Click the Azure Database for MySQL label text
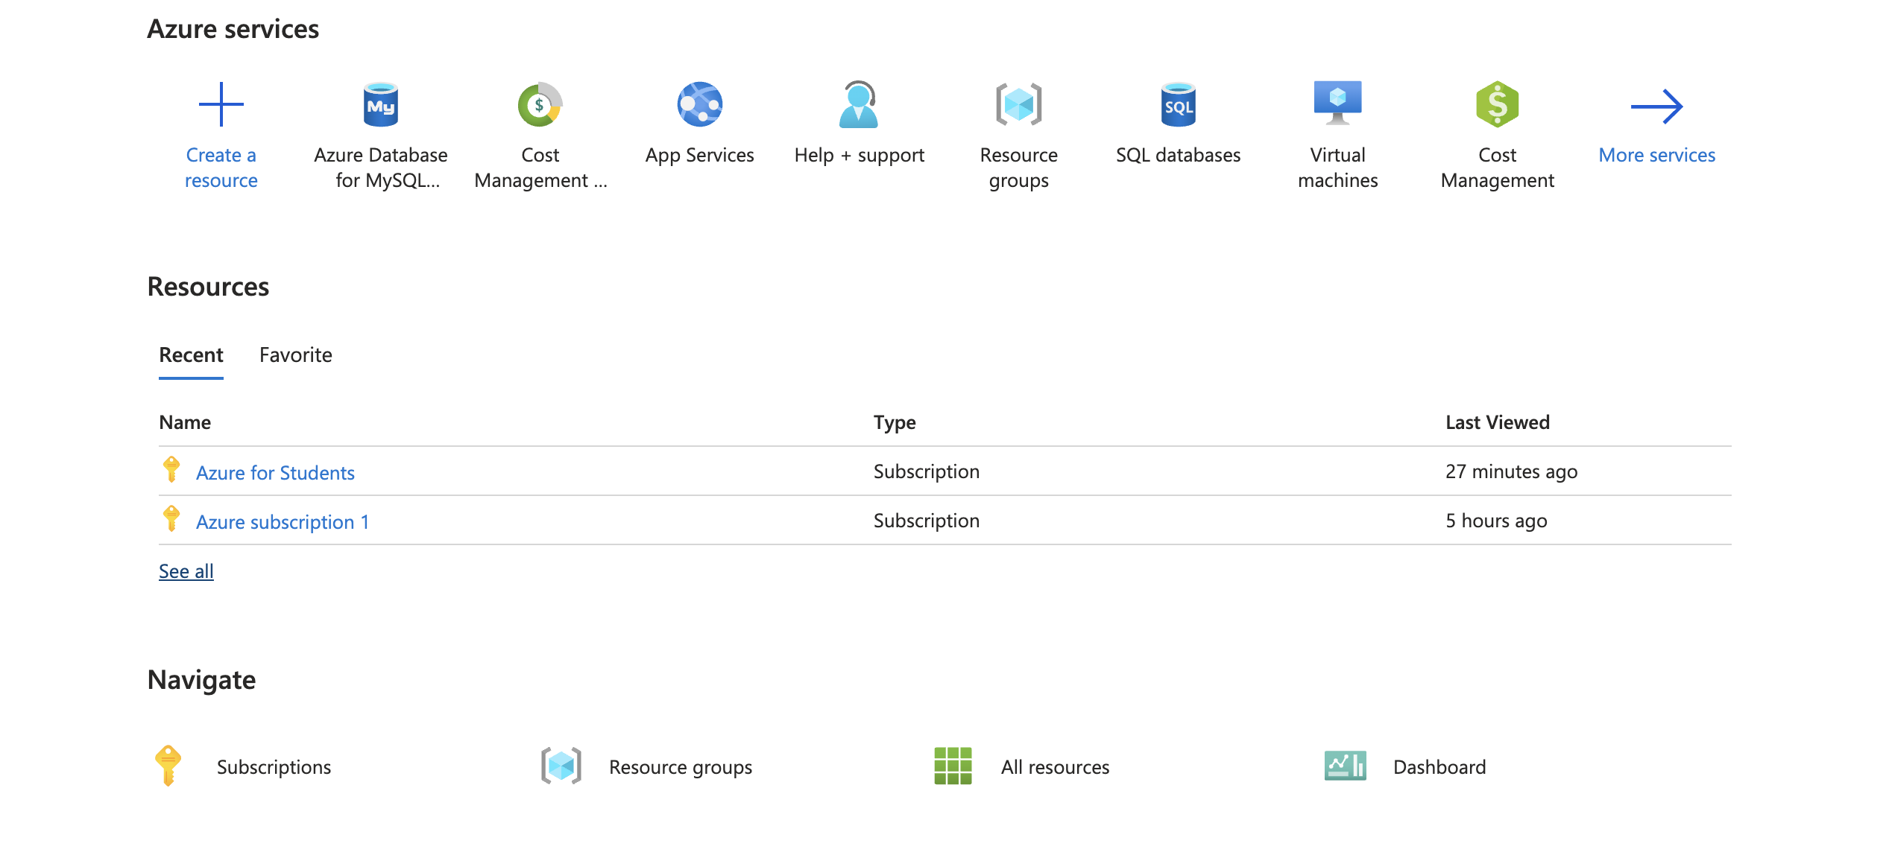This screenshot has height=855, width=1886. [x=380, y=168]
